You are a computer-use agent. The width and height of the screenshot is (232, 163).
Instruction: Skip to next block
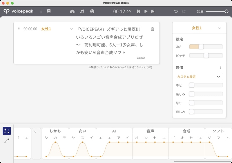[x=153, y=11]
